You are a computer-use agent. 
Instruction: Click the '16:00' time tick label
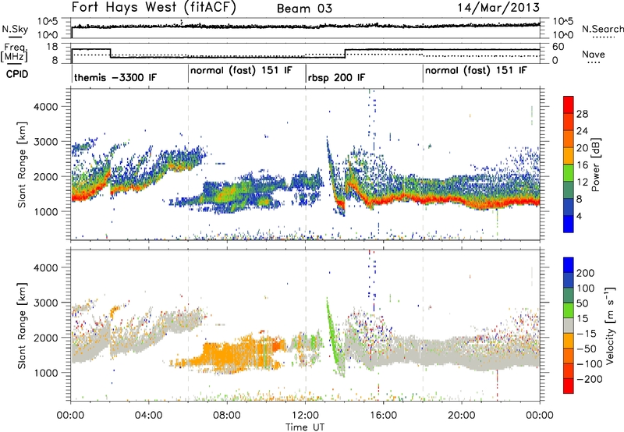tap(383, 416)
